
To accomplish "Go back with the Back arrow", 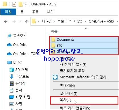I will [x=6, y=21].
